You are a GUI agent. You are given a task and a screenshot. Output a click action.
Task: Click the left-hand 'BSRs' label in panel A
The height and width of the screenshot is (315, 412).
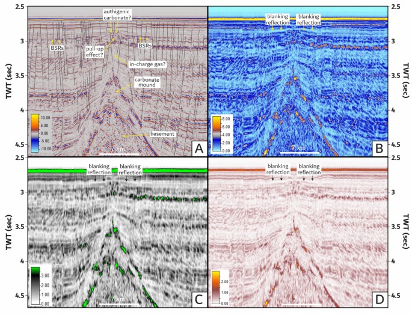click(x=57, y=48)
